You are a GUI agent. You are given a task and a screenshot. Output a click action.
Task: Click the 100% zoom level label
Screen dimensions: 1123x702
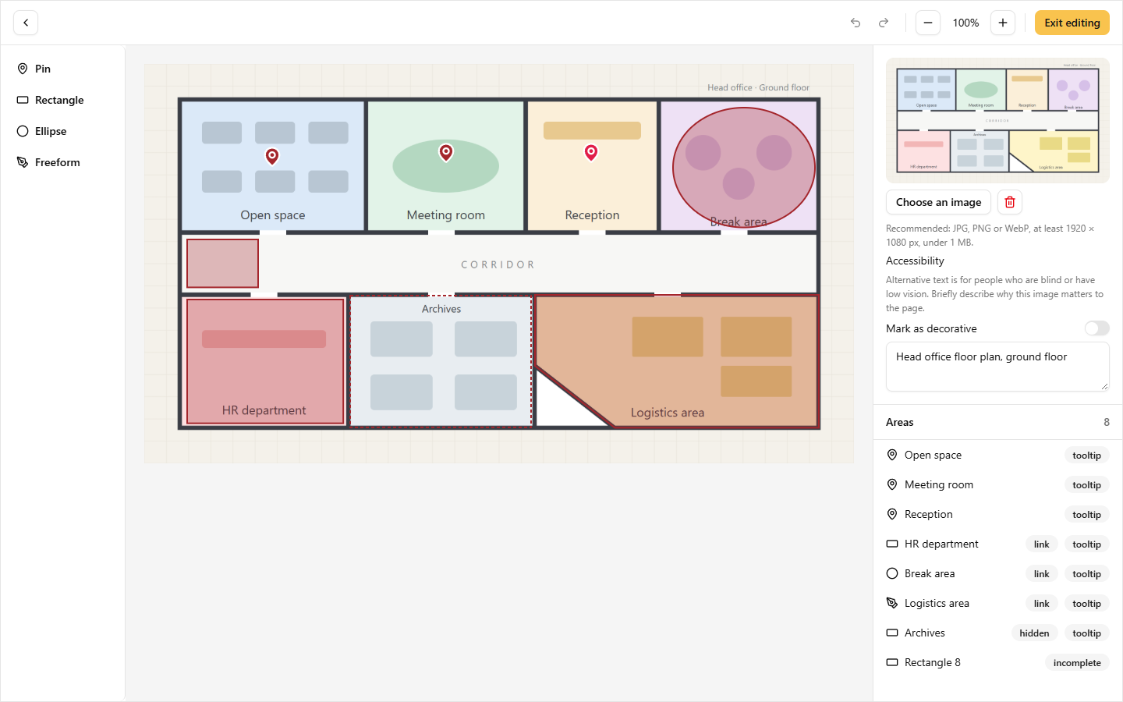(965, 23)
